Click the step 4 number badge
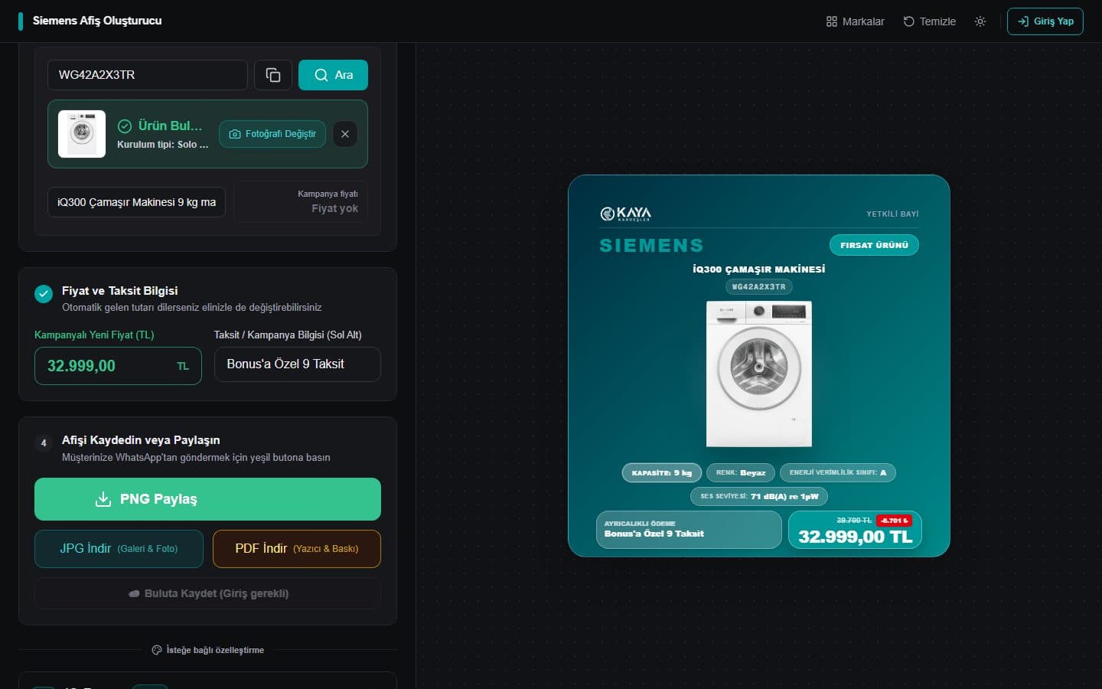 [44, 442]
